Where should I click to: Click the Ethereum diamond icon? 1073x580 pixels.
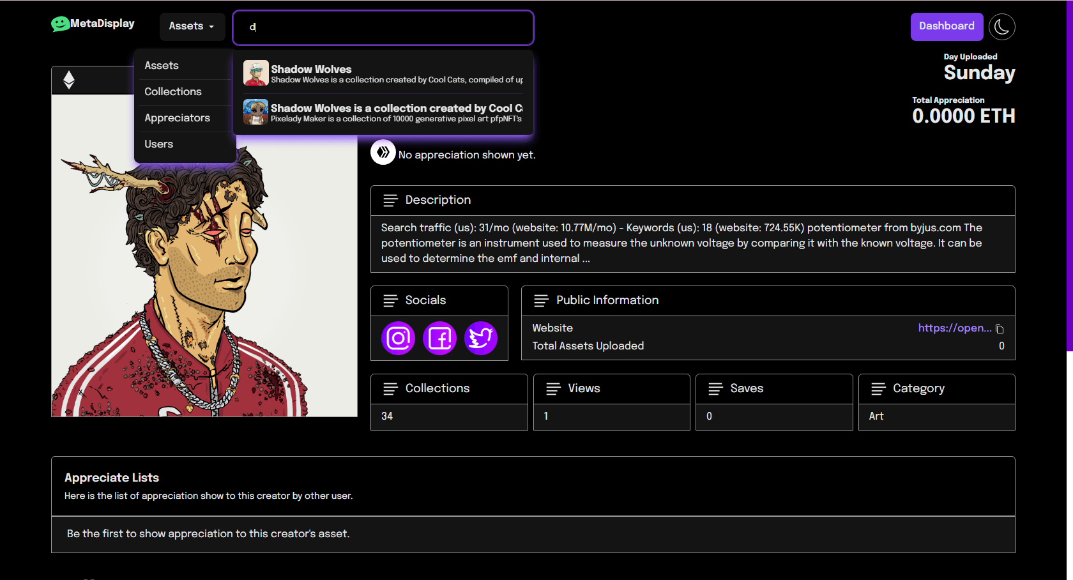point(69,80)
